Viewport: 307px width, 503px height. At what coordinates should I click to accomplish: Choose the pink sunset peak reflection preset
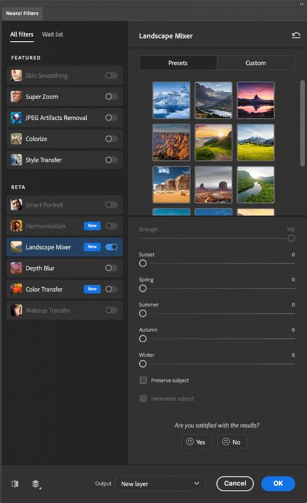tap(255, 100)
